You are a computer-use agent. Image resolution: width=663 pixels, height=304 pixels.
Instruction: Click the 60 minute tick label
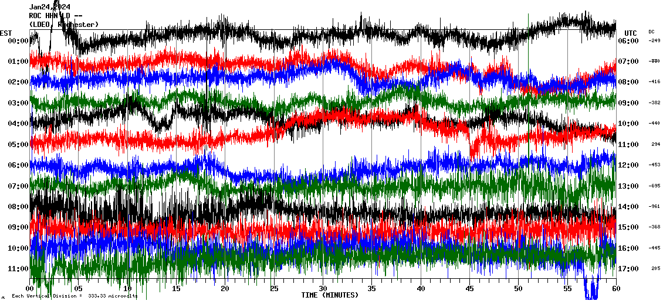pos(615,289)
